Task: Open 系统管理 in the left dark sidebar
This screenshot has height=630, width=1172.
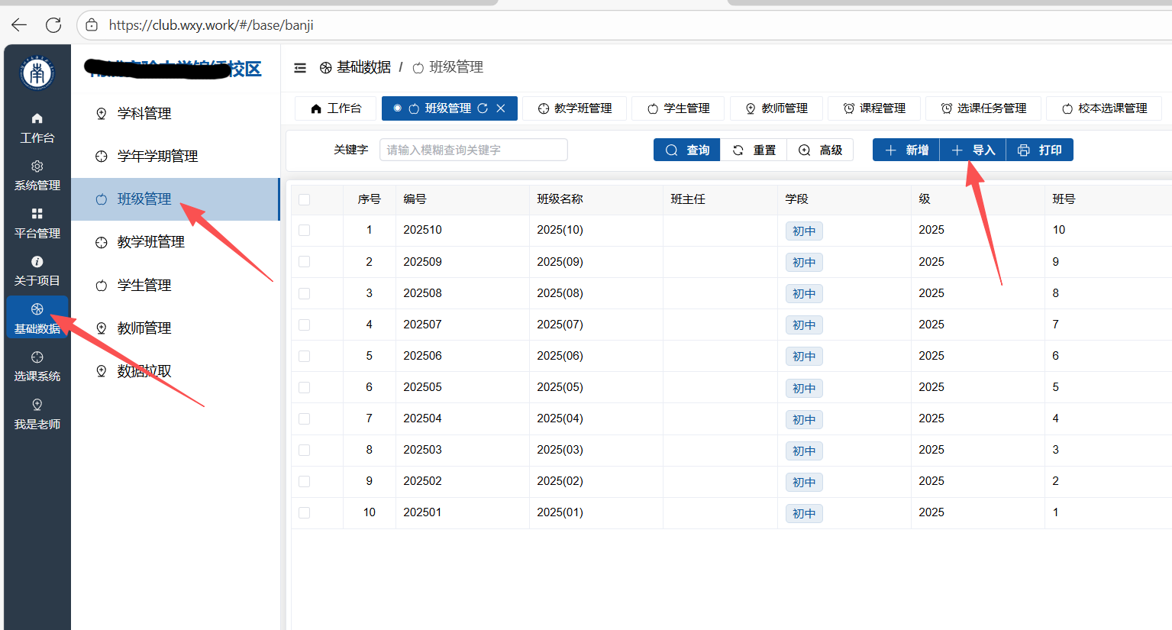Action: 37,176
